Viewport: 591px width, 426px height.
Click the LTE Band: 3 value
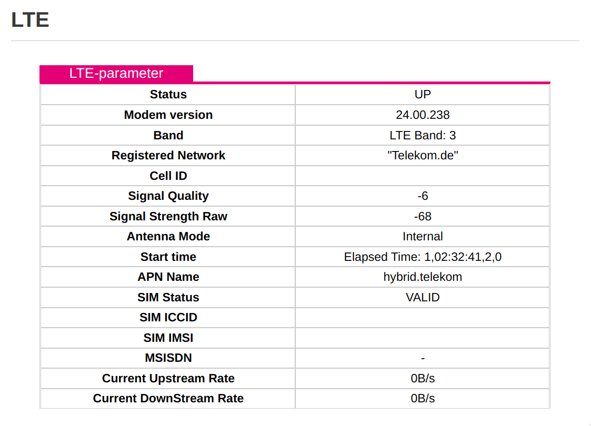(x=423, y=135)
